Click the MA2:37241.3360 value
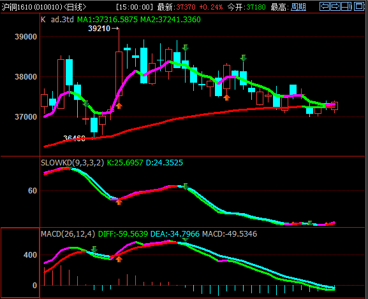 (170, 20)
